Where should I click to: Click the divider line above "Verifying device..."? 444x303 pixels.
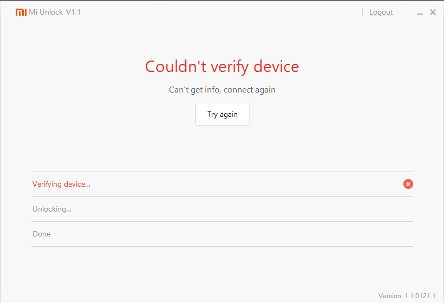click(x=222, y=172)
